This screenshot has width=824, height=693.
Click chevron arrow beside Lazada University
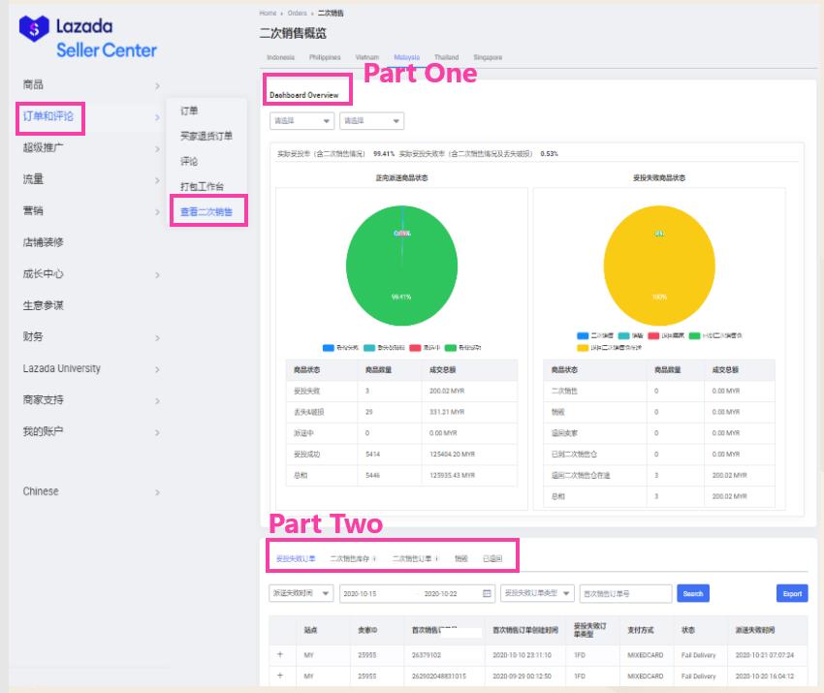pyautogui.click(x=157, y=369)
